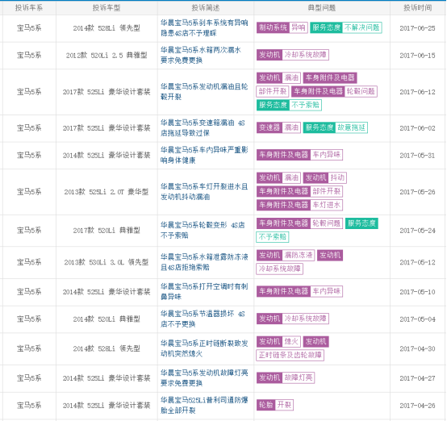Select 部件开裂 tag in 2017-05-26 row
This screenshot has width=447, height=421.
pos(327,191)
